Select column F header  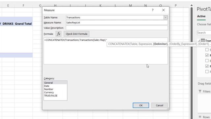pos(23,6)
